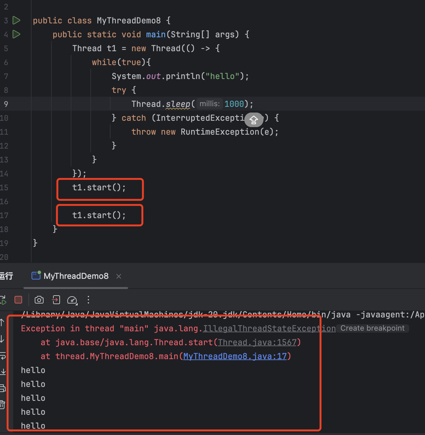
Task: Click t1.start() on line 15
Action: point(99,187)
